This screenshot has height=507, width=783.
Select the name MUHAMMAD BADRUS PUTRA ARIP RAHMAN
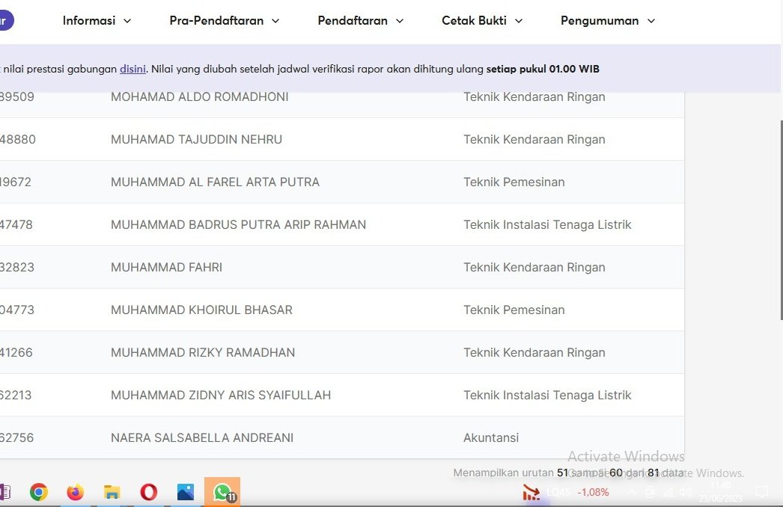(x=238, y=224)
